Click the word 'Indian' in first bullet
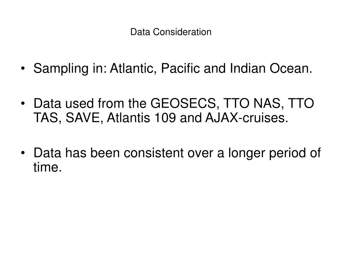Screen dimensions: 342x256 click(x=247, y=68)
